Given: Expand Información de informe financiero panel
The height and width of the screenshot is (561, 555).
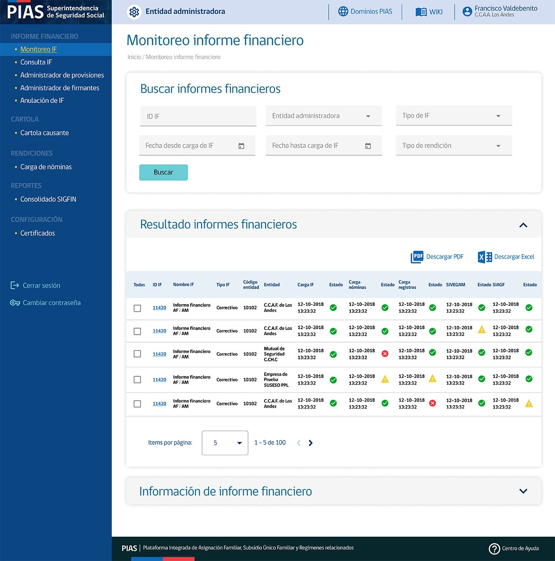Looking at the screenshot, I should coord(523,491).
